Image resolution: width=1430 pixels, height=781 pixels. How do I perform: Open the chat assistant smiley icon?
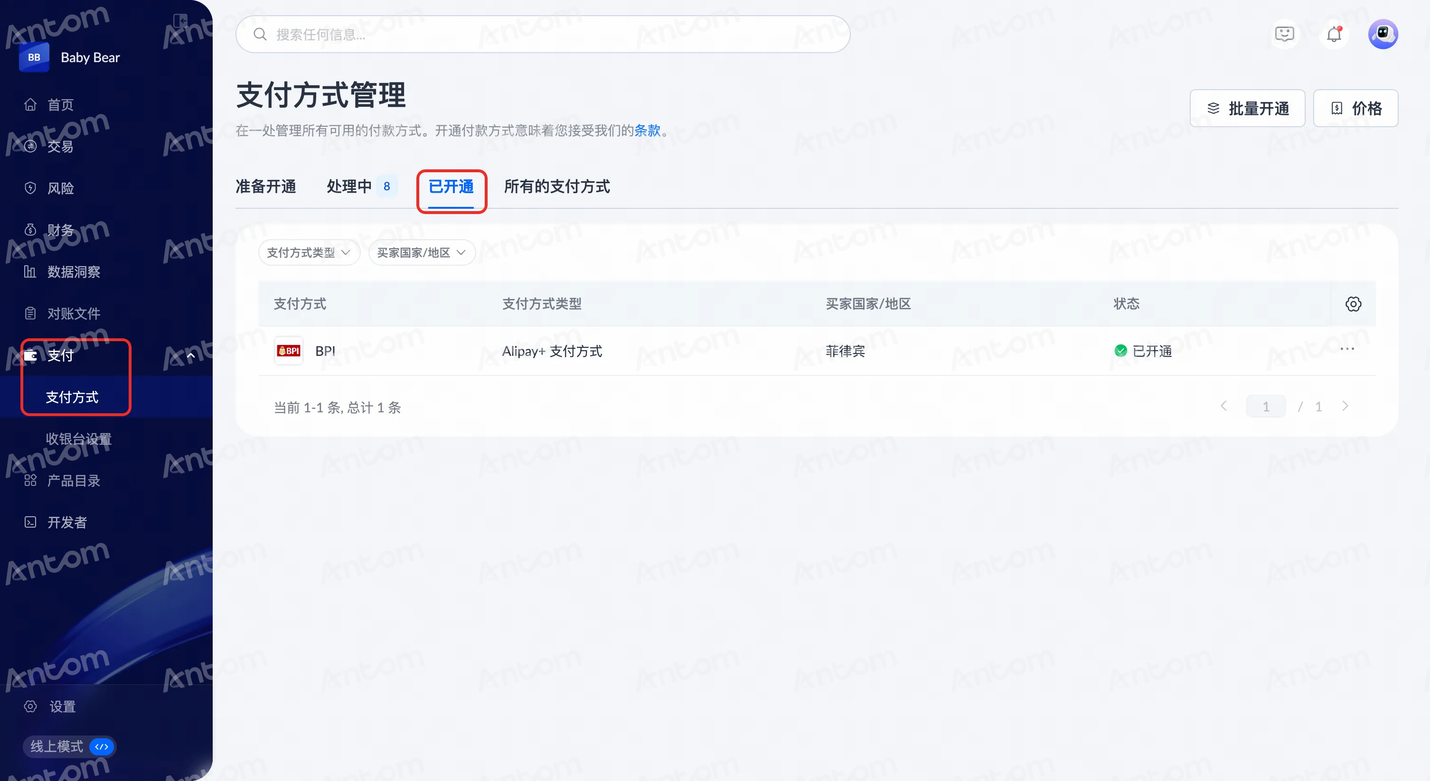pyautogui.click(x=1284, y=34)
